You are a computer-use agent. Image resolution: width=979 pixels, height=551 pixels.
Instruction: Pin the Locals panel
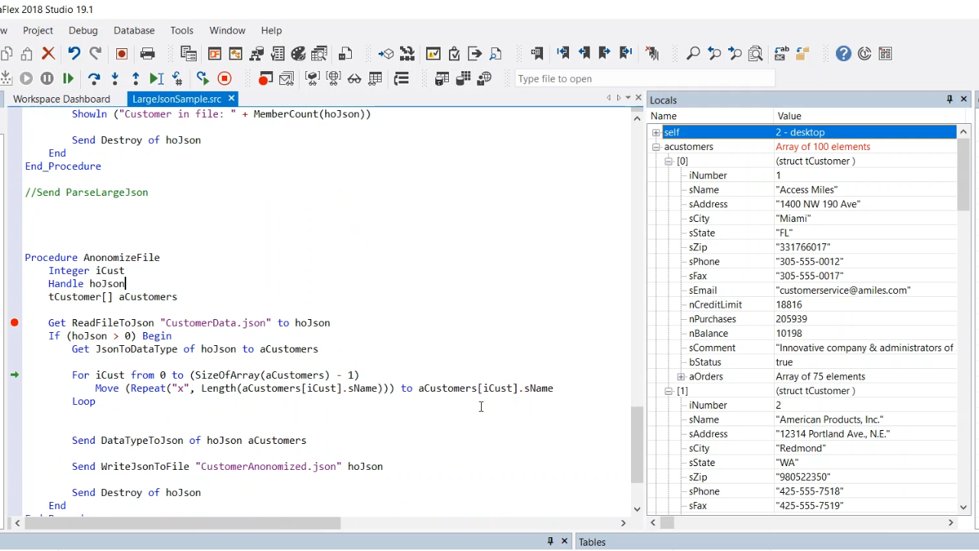tap(949, 99)
